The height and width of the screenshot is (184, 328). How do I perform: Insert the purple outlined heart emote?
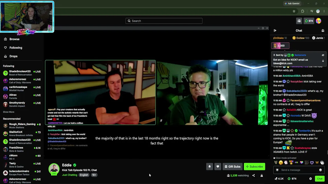312,163
